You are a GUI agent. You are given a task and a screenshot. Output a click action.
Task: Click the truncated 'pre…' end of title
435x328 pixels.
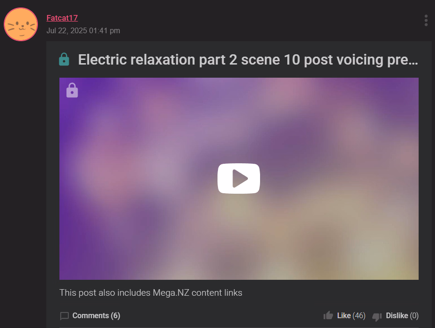pyautogui.click(x=402, y=60)
